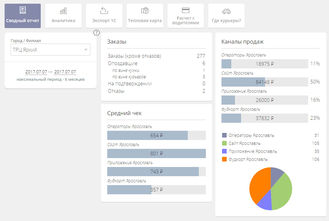This screenshot has height=221, width=329.
Task: Expand the branch list with the dropdown arrow
Action: coord(86,50)
